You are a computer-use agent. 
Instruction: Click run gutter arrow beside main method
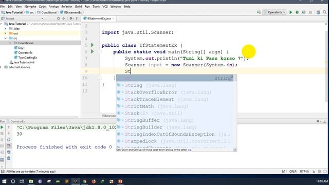[x=93, y=51]
